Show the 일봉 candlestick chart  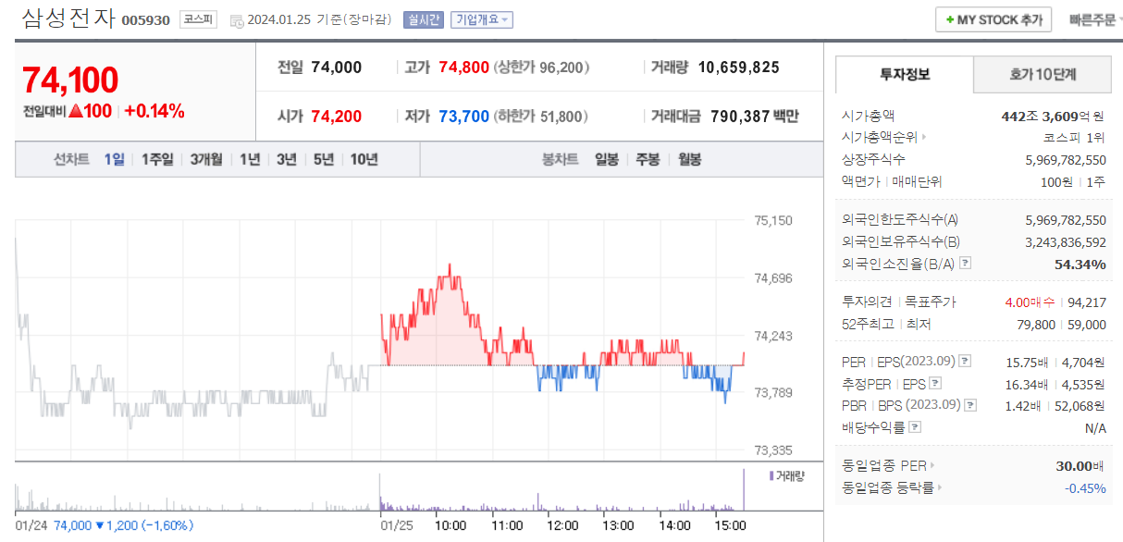607,159
